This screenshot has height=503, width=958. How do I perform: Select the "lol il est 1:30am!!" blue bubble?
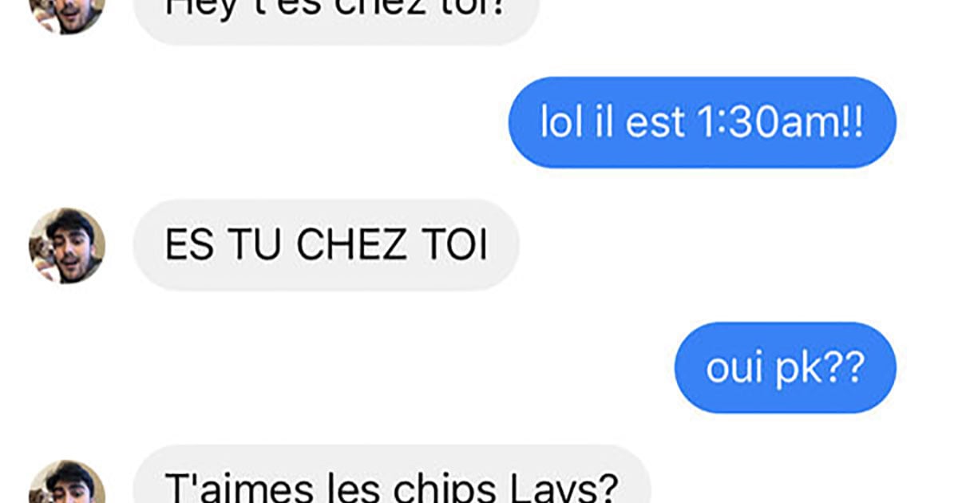(x=702, y=122)
